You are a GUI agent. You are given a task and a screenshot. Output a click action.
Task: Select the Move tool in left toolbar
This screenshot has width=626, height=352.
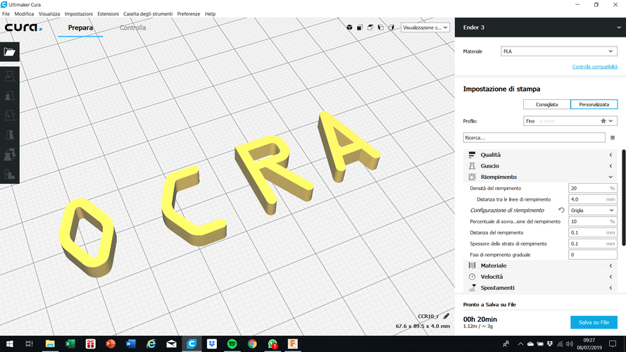[x=10, y=76]
